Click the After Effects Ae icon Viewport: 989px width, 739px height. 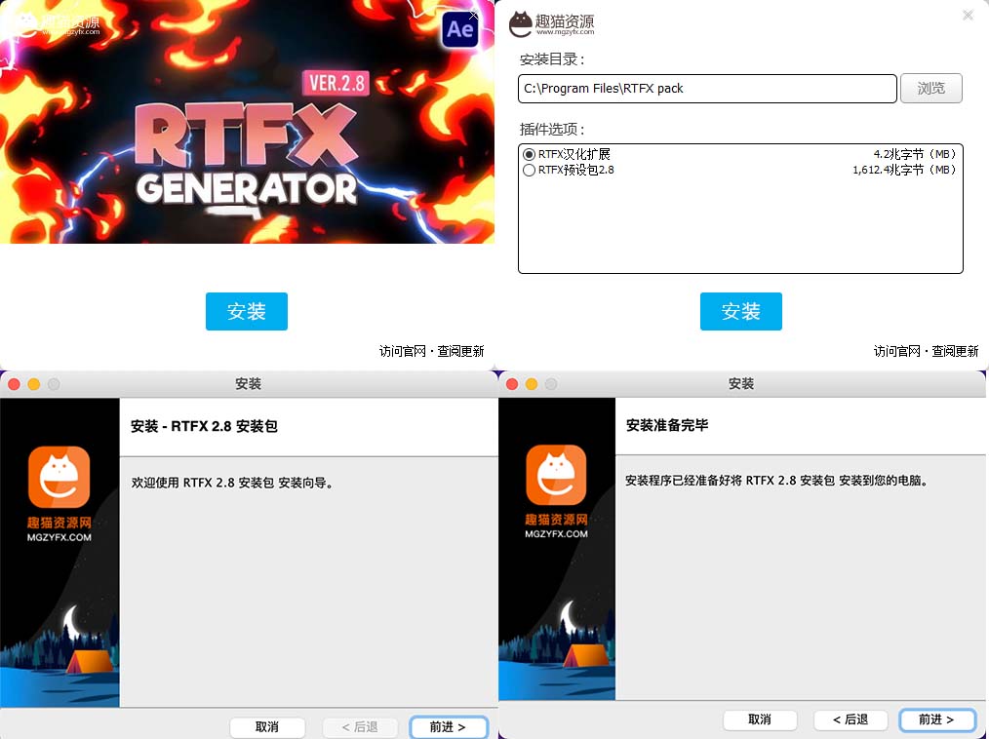tap(459, 29)
